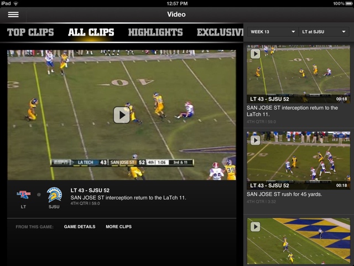Click main clip description about interception return
The image size is (354, 266).
click(128, 198)
